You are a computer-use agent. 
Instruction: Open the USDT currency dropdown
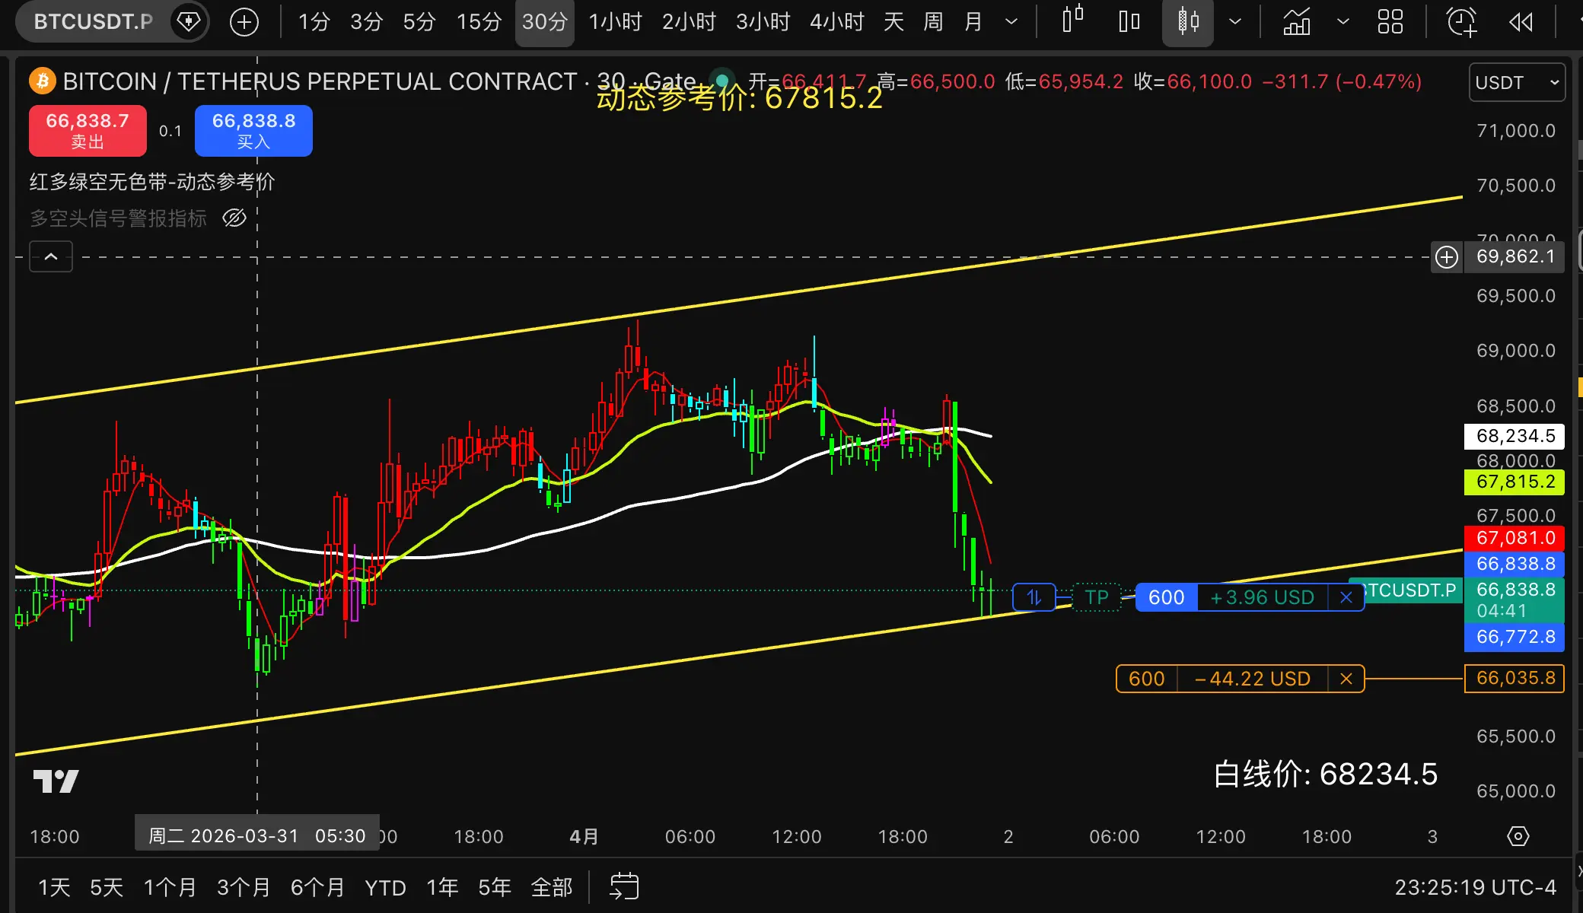[1516, 82]
